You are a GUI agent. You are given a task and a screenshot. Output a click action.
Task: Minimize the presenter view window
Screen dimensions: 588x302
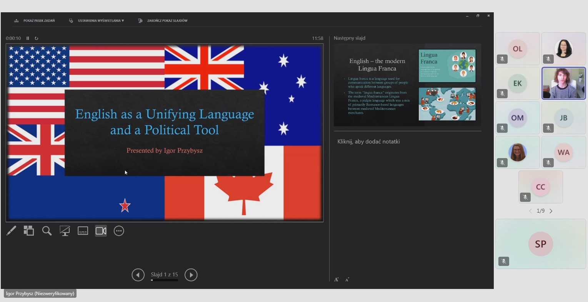click(467, 16)
